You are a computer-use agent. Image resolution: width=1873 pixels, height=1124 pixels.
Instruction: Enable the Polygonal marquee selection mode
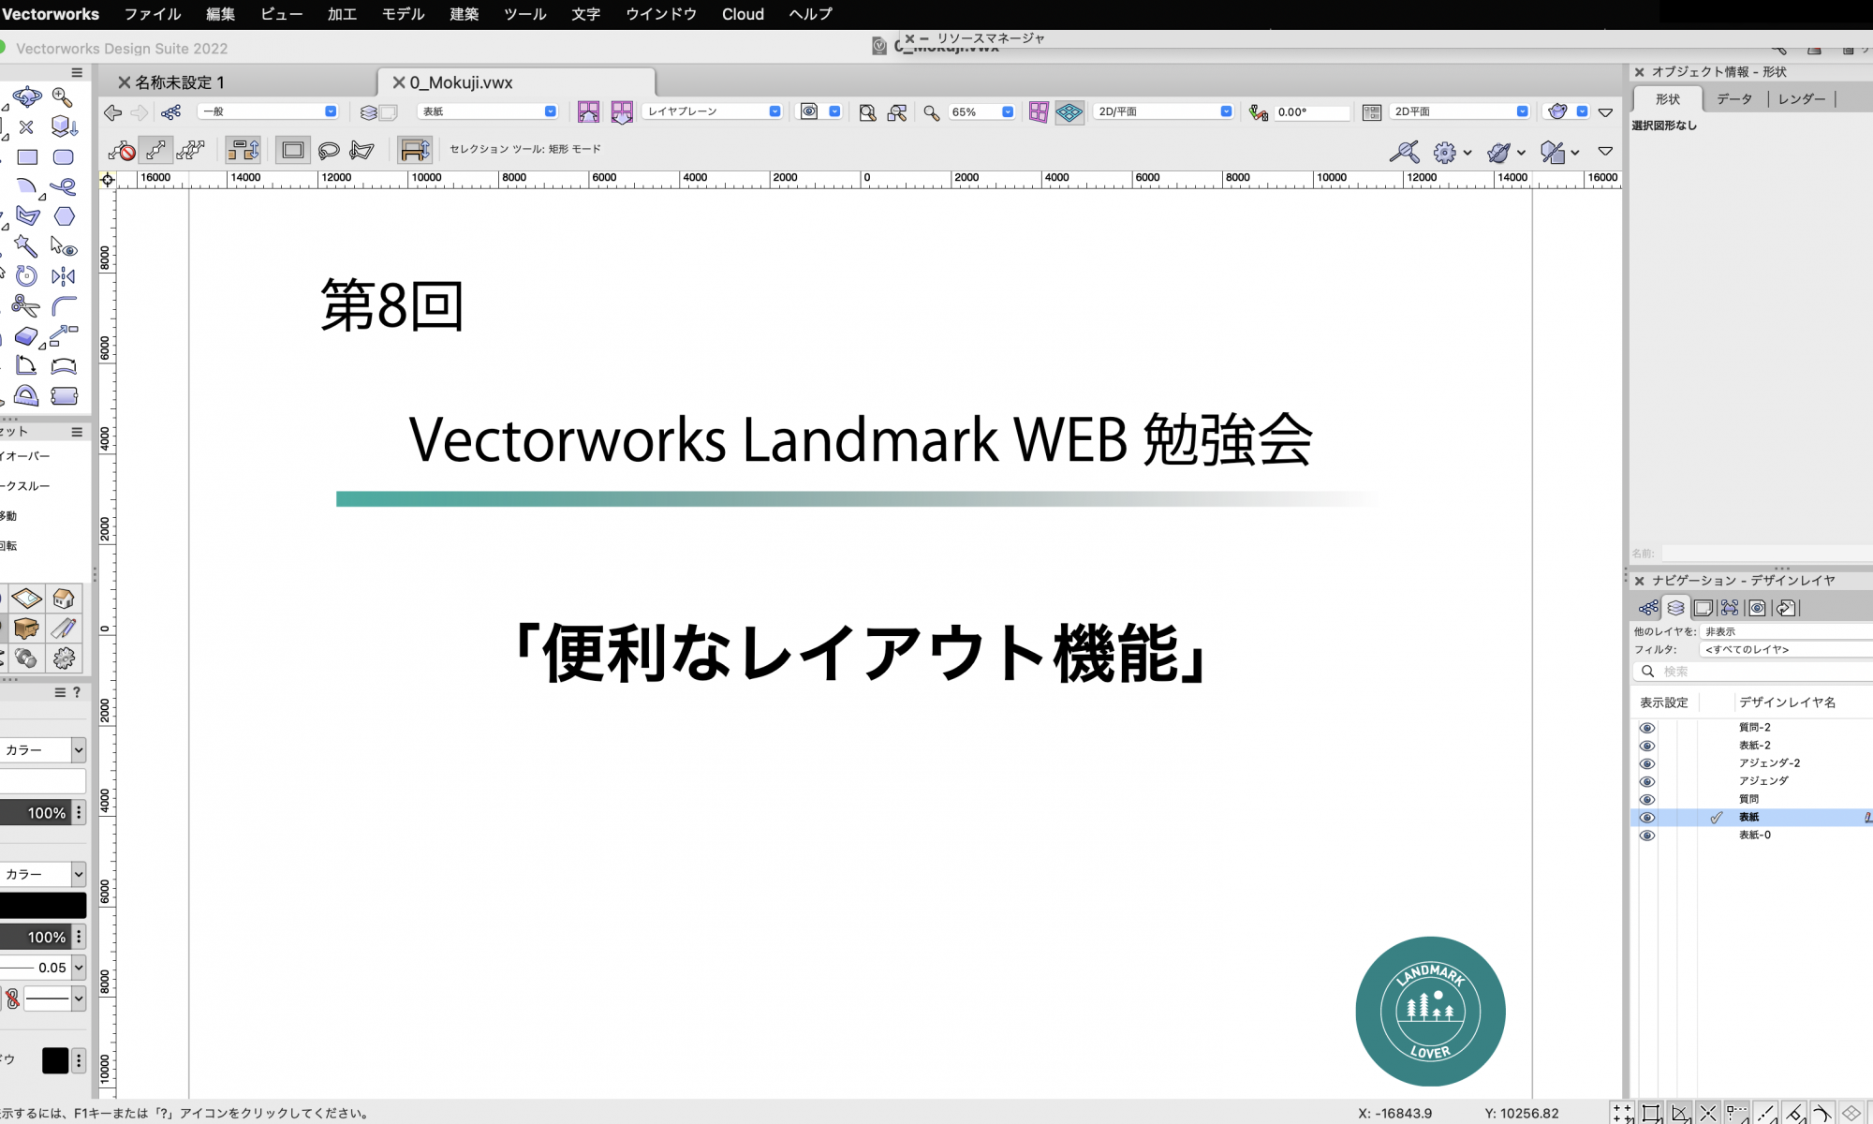pyautogui.click(x=361, y=150)
